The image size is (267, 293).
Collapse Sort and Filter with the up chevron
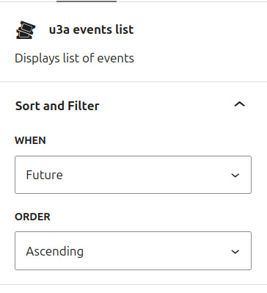click(239, 104)
